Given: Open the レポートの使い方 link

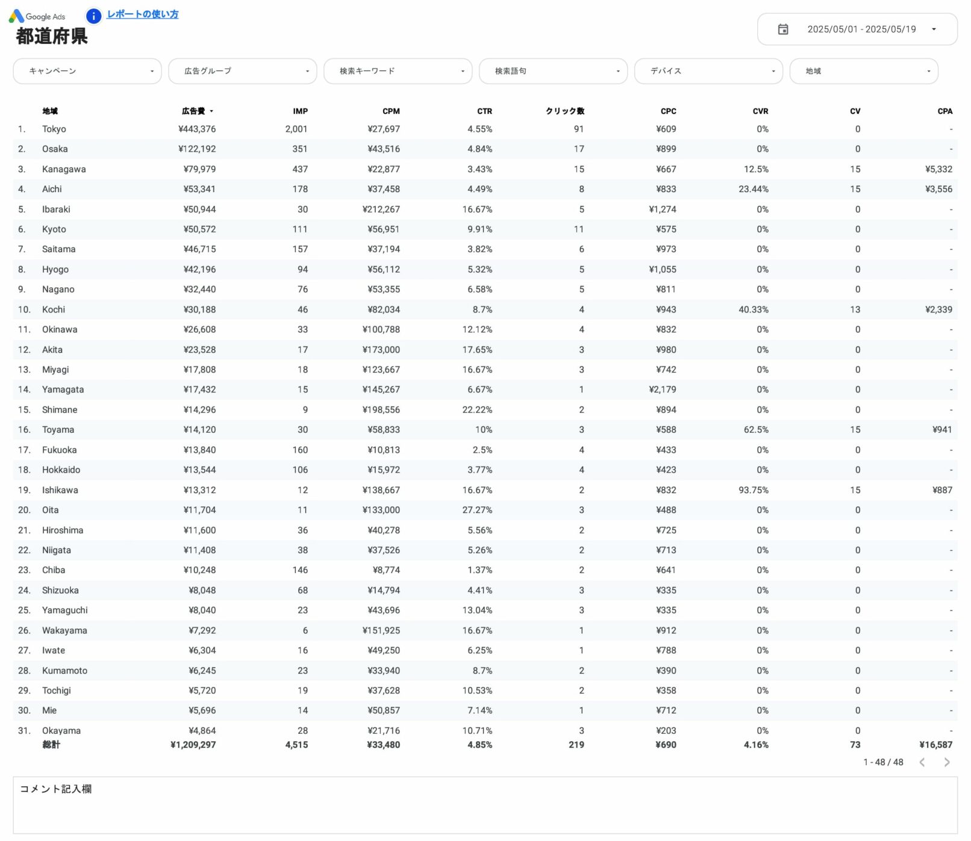Looking at the screenshot, I should 142,14.
